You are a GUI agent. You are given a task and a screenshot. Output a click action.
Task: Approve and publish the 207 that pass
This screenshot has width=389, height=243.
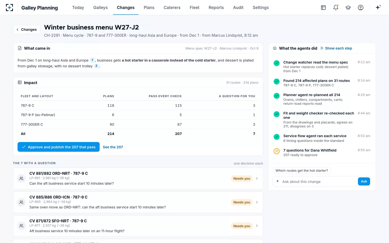pos(59,147)
